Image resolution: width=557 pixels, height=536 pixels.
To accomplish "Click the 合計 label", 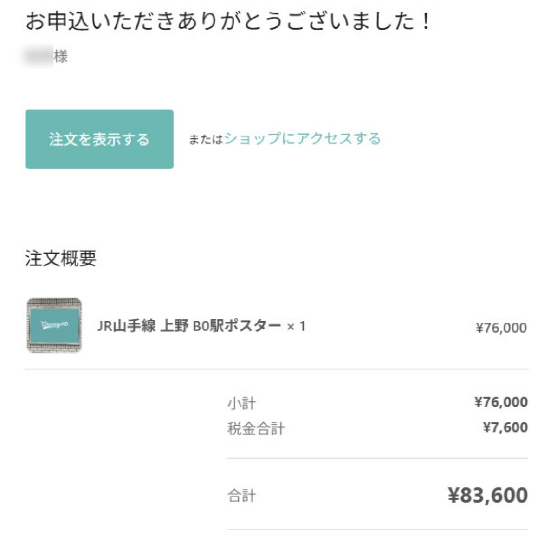I will [241, 496].
